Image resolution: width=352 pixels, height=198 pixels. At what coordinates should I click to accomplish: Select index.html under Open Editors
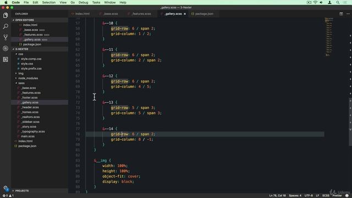(x=30, y=25)
